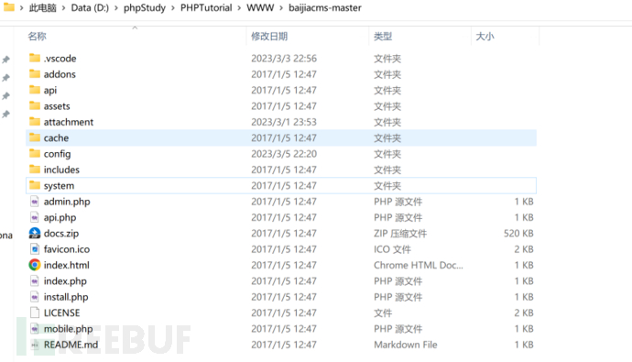This screenshot has width=632, height=362.
Task: Select the docs.zip archive icon
Action: (35, 233)
